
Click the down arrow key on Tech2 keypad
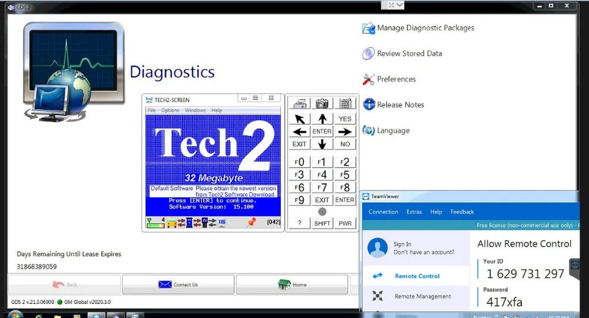[x=322, y=145]
